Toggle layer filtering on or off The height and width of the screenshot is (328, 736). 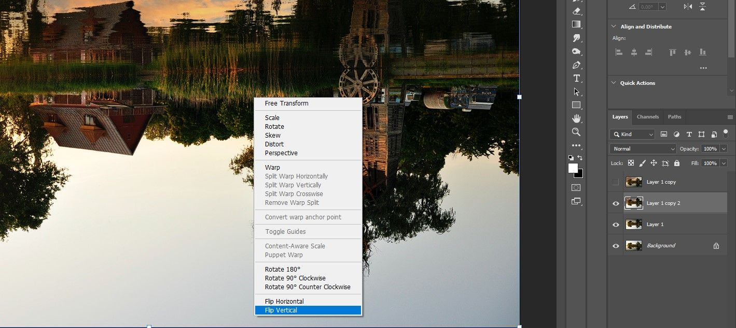pos(726,133)
